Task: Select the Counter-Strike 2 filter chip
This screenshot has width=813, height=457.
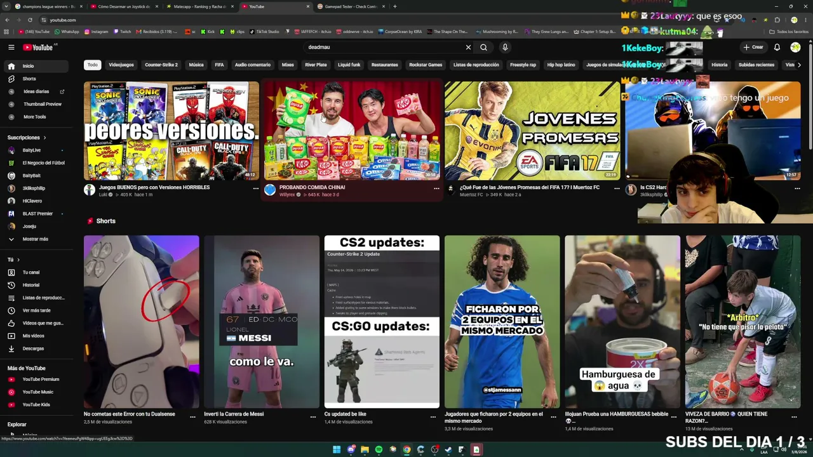Action: point(161,65)
